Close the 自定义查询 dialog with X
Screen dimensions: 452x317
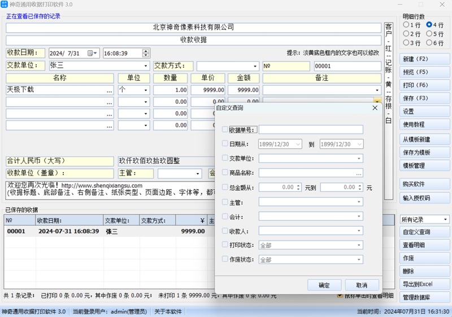click(375, 107)
